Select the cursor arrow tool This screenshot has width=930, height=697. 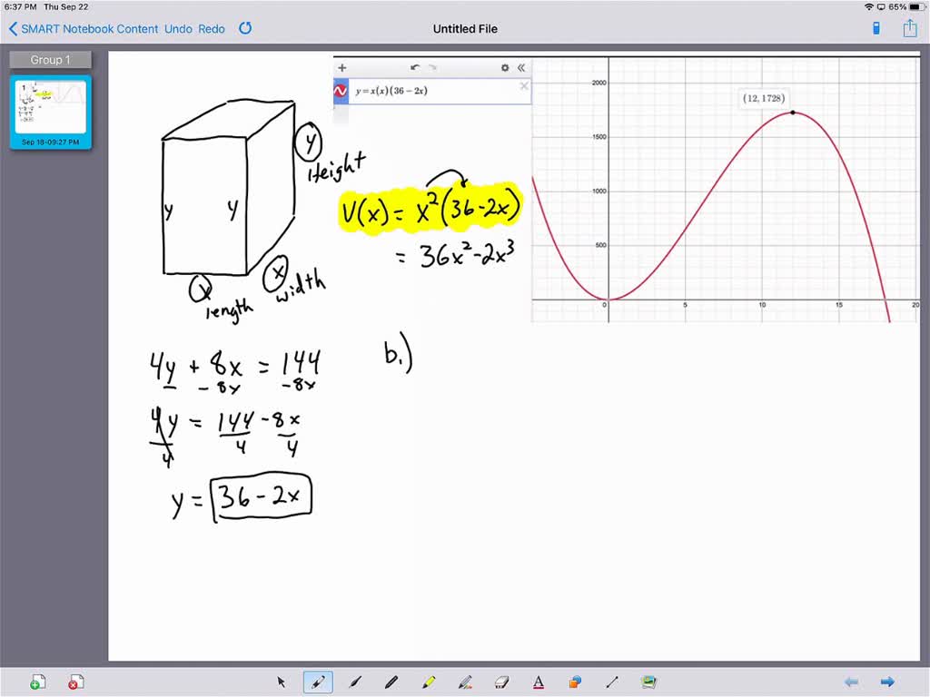282,682
